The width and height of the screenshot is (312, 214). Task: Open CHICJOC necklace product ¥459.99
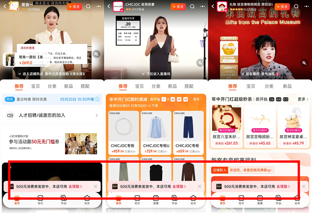point(124,132)
